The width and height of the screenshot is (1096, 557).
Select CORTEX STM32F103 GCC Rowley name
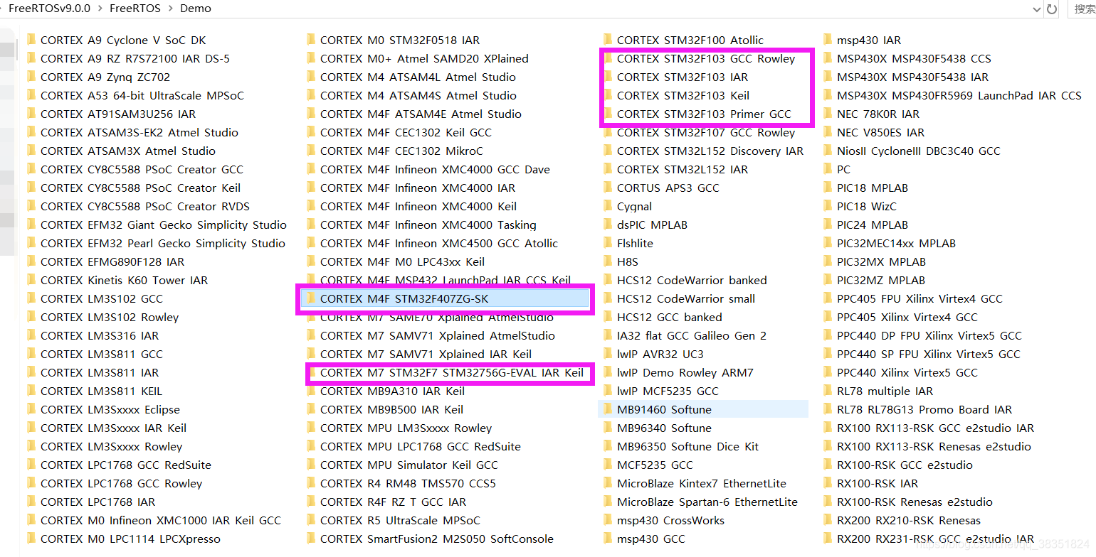coord(706,58)
